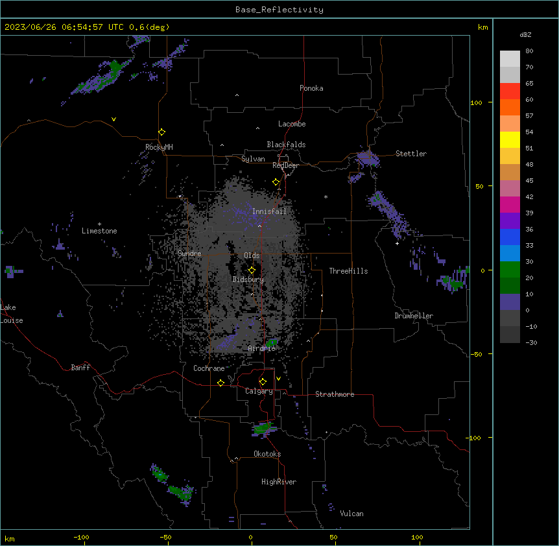Click the Innisfail label
559x546 pixels.
coord(269,211)
